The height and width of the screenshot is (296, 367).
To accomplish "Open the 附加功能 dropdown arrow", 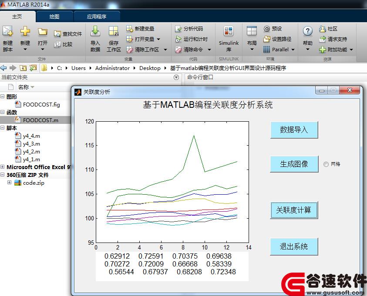I will pos(351,50).
